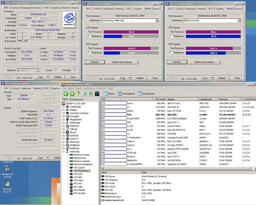The image size is (256, 205).
Task: Open the Eredmények toolbar item in AIDA64
Action: coord(146,93)
